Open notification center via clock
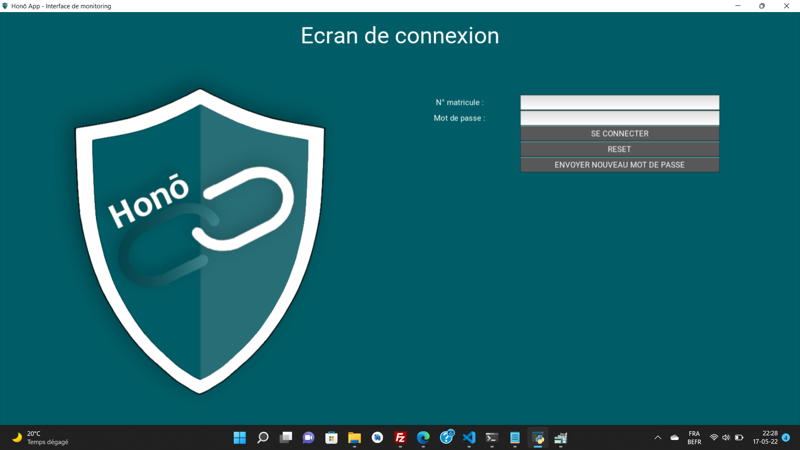This screenshot has width=800, height=450. [765, 437]
